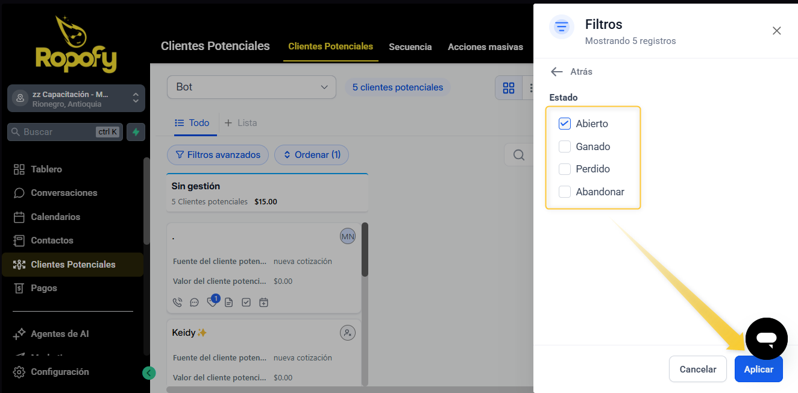
Task: Uncheck the Abierto status checkbox
Action: click(x=565, y=124)
